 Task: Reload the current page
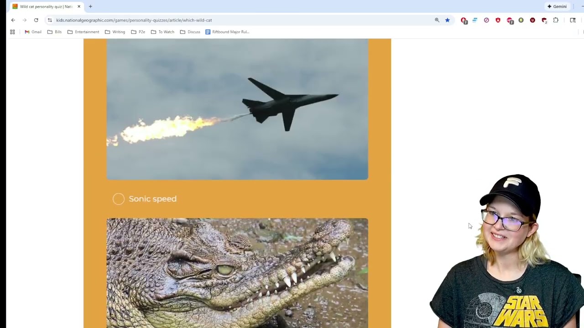coord(36,20)
